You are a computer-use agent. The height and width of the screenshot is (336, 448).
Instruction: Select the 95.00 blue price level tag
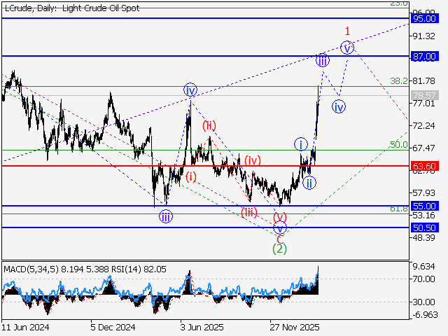425,17
